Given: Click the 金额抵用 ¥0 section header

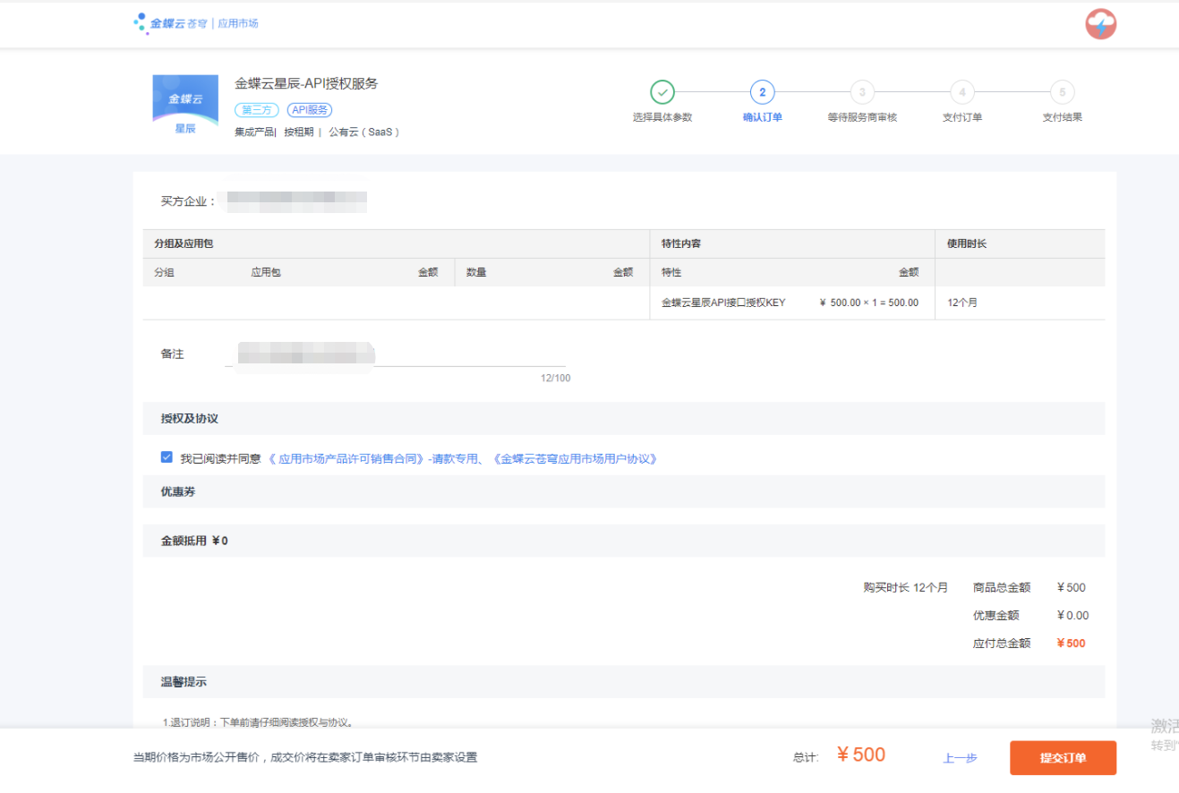Looking at the screenshot, I should pyautogui.click(x=624, y=541).
